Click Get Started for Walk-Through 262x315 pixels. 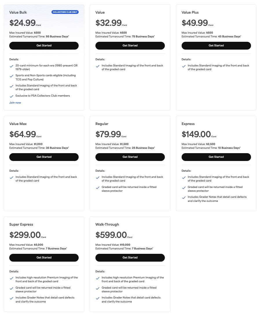(130, 258)
